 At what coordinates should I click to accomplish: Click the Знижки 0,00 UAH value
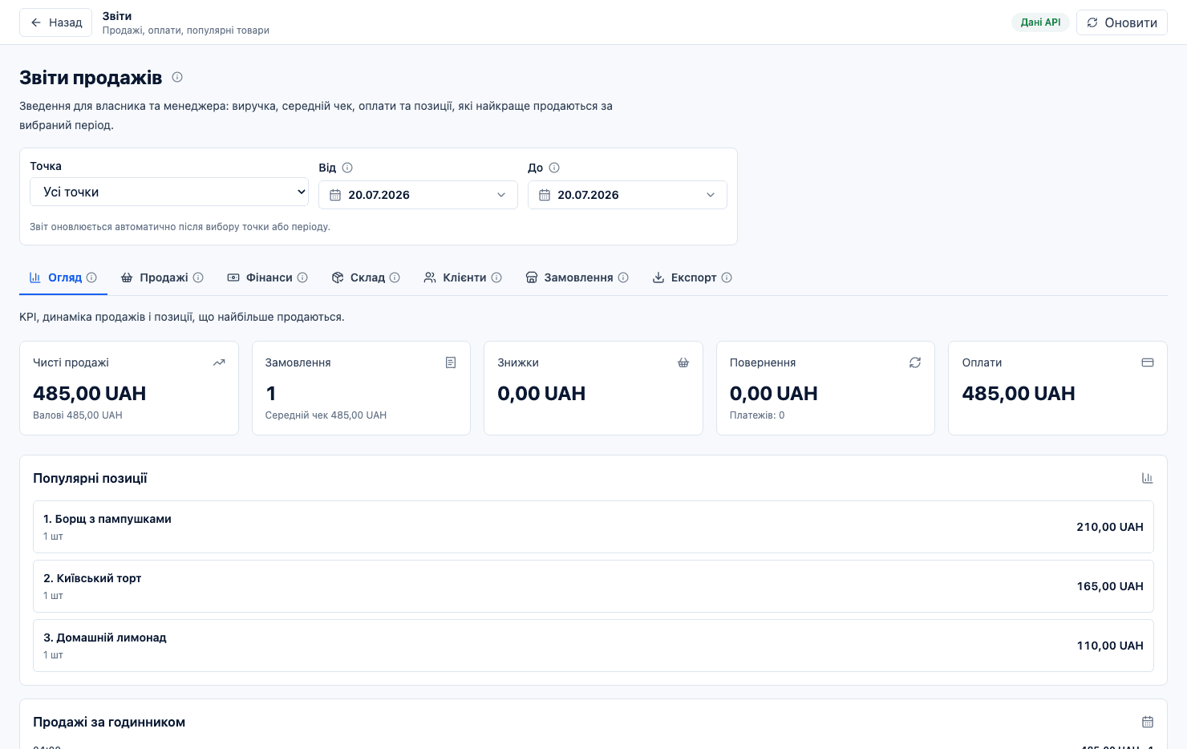point(541,394)
